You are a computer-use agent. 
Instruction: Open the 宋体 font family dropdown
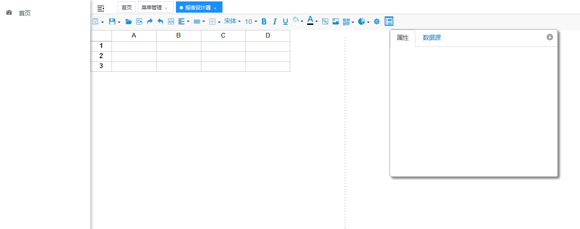pos(232,21)
